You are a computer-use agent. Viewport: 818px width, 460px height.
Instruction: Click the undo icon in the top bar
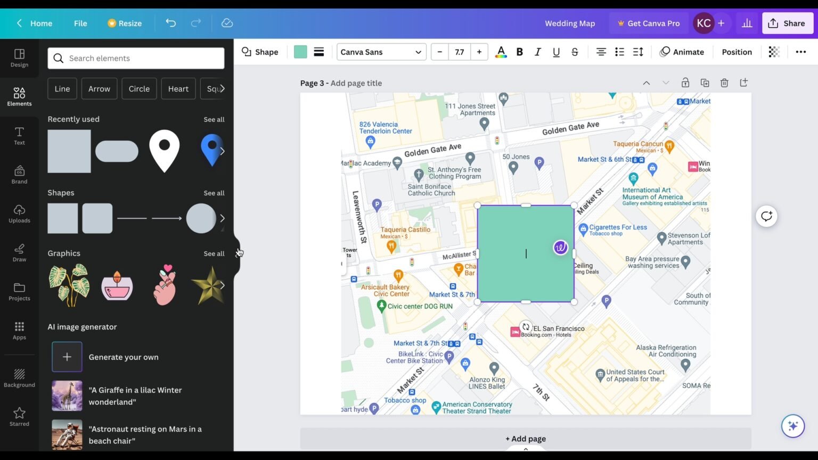coord(170,23)
